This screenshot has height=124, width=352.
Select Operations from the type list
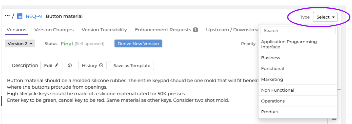pos(298,101)
